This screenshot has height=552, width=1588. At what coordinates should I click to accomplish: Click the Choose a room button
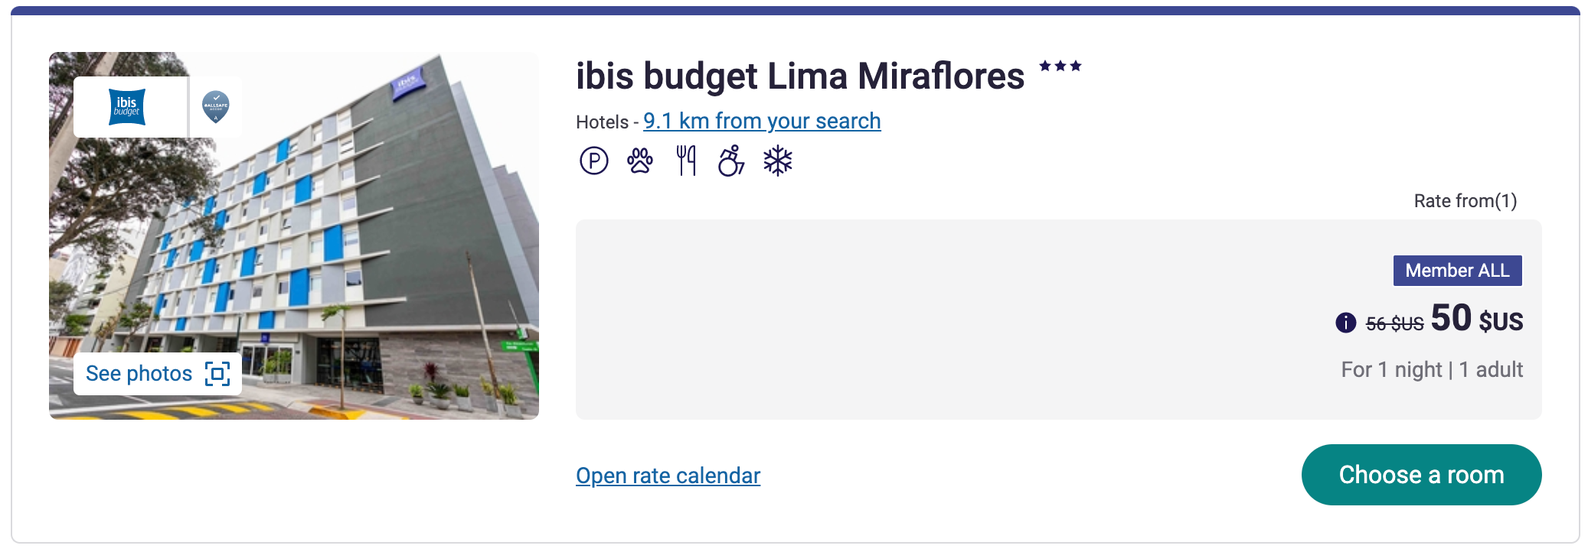[x=1421, y=475]
